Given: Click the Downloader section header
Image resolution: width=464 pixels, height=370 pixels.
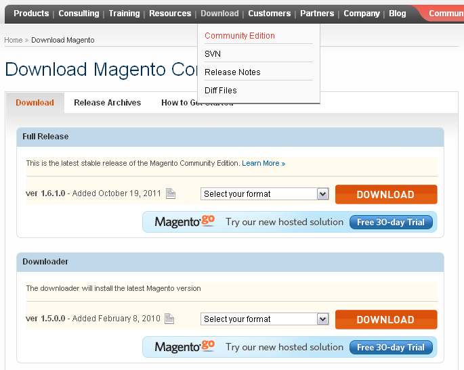Looking at the screenshot, I should tap(230, 262).
